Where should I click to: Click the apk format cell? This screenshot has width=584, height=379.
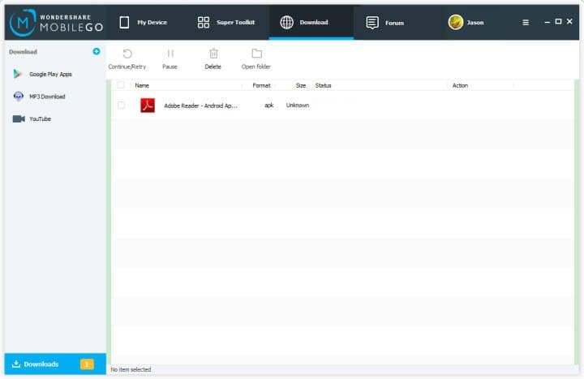pyautogui.click(x=269, y=105)
